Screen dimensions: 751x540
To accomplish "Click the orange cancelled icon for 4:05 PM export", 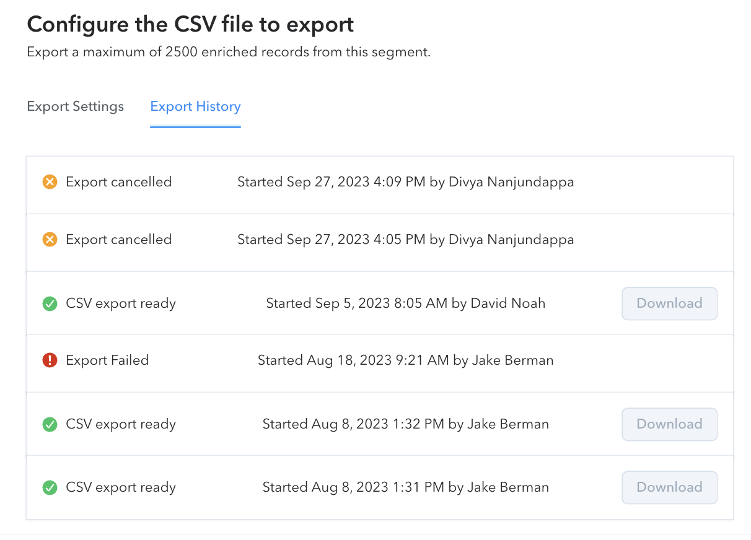I will coord(50,240).
